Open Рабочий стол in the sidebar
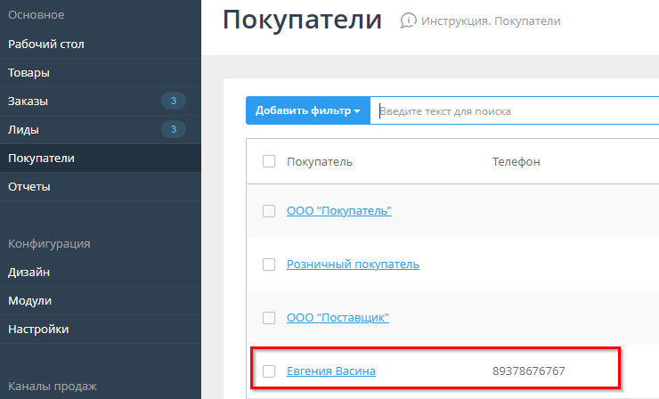 (x=46, y=44)
